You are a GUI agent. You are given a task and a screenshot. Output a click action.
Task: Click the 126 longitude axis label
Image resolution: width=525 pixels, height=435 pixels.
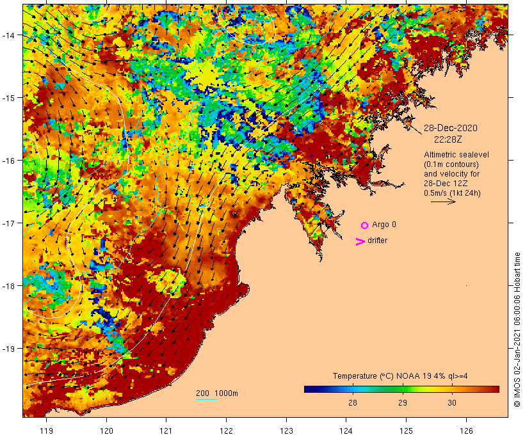[x=466, y=431]
